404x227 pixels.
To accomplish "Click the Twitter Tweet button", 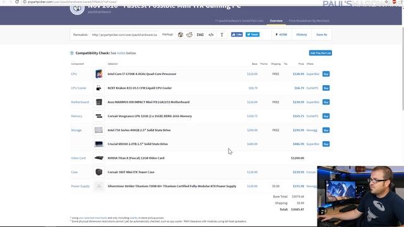I will (252, 35).
